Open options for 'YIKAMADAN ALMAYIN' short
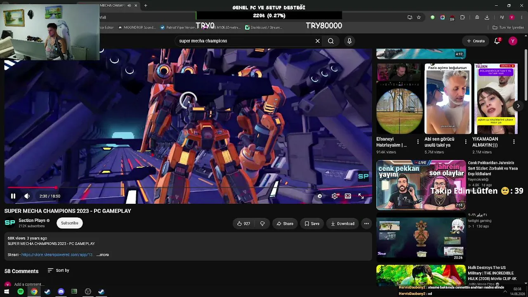 point(514,142)
